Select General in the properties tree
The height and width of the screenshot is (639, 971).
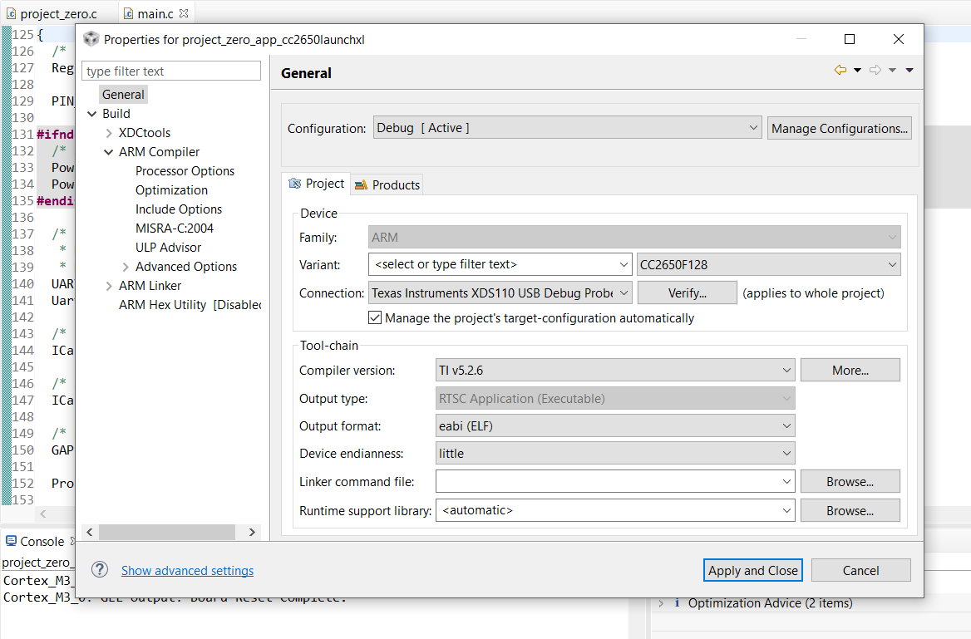pos(123,95)
